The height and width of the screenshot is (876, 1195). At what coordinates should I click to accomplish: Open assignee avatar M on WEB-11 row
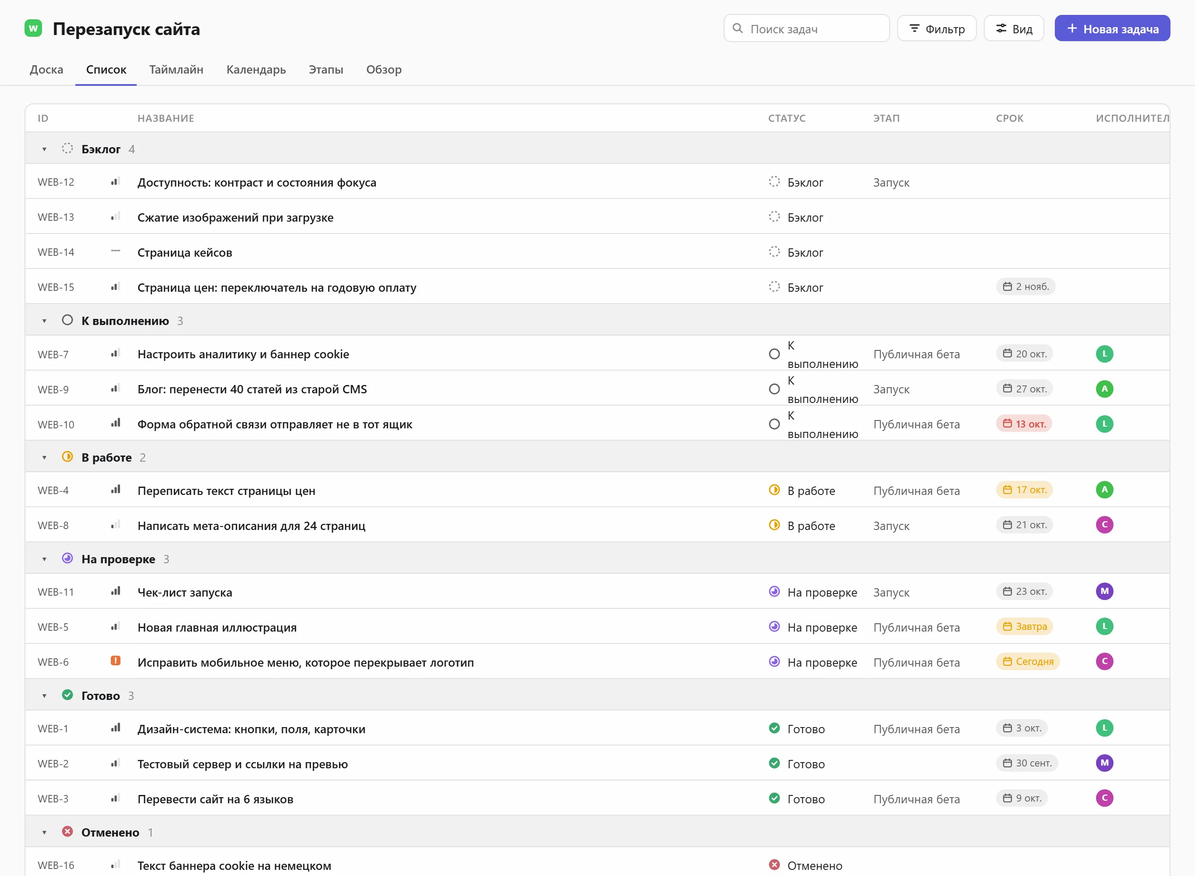pyautogui.click(x=1104, y=591)
